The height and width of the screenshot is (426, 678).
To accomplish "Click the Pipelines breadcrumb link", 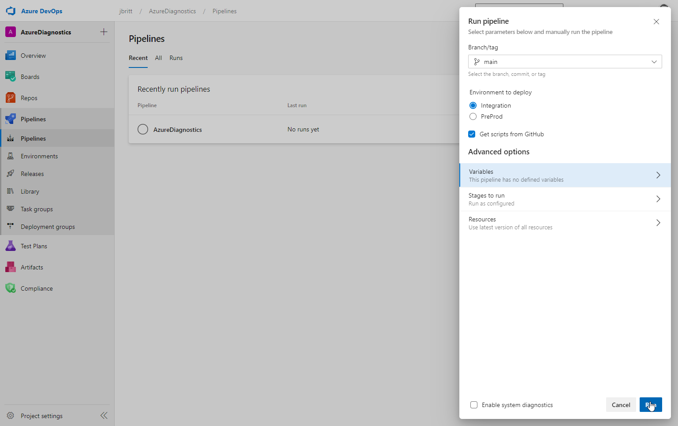I will (224, 11).
